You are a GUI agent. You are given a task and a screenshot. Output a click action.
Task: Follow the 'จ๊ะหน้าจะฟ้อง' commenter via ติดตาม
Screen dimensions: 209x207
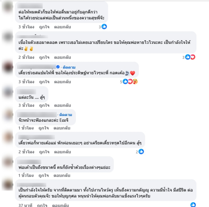click(x=66, y=115)
